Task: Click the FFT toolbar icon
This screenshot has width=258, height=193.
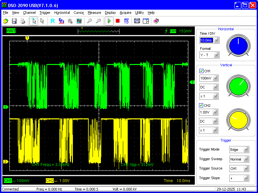Action: pyautogui.click(x=61, y=21)
